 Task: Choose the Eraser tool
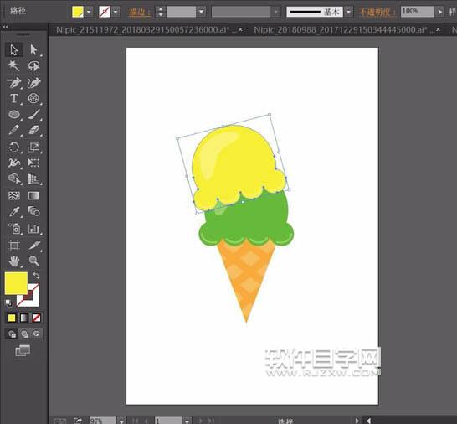(33, 130)
